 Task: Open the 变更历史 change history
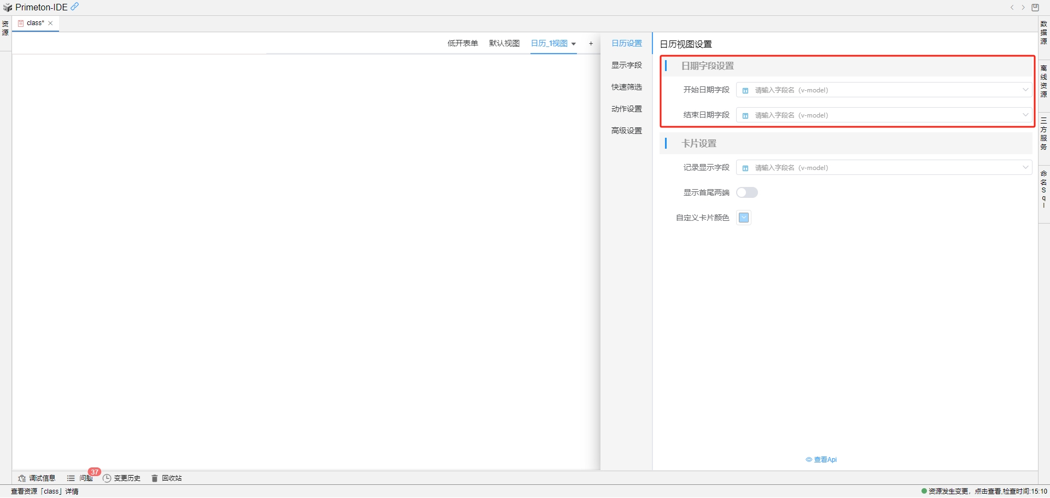[121, 478]
